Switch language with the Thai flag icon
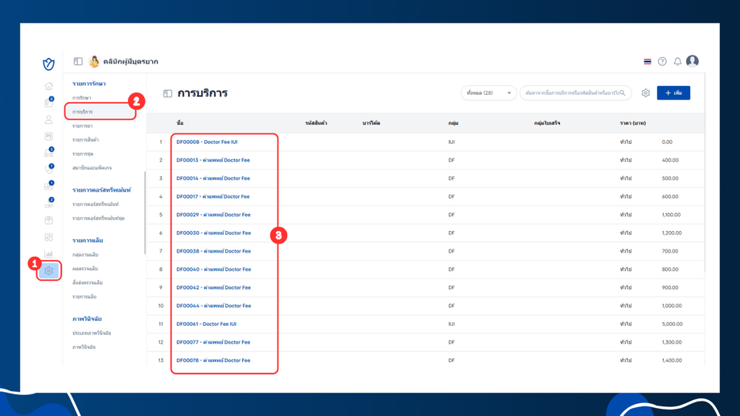740x416 pixels. 647,61
